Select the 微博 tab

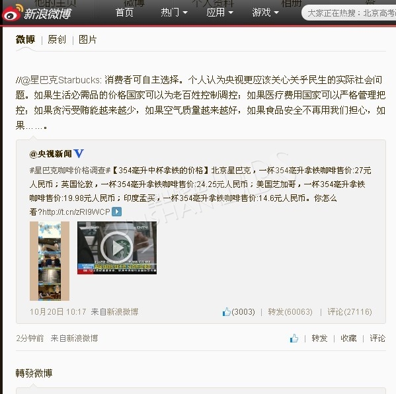coord(25,40)
